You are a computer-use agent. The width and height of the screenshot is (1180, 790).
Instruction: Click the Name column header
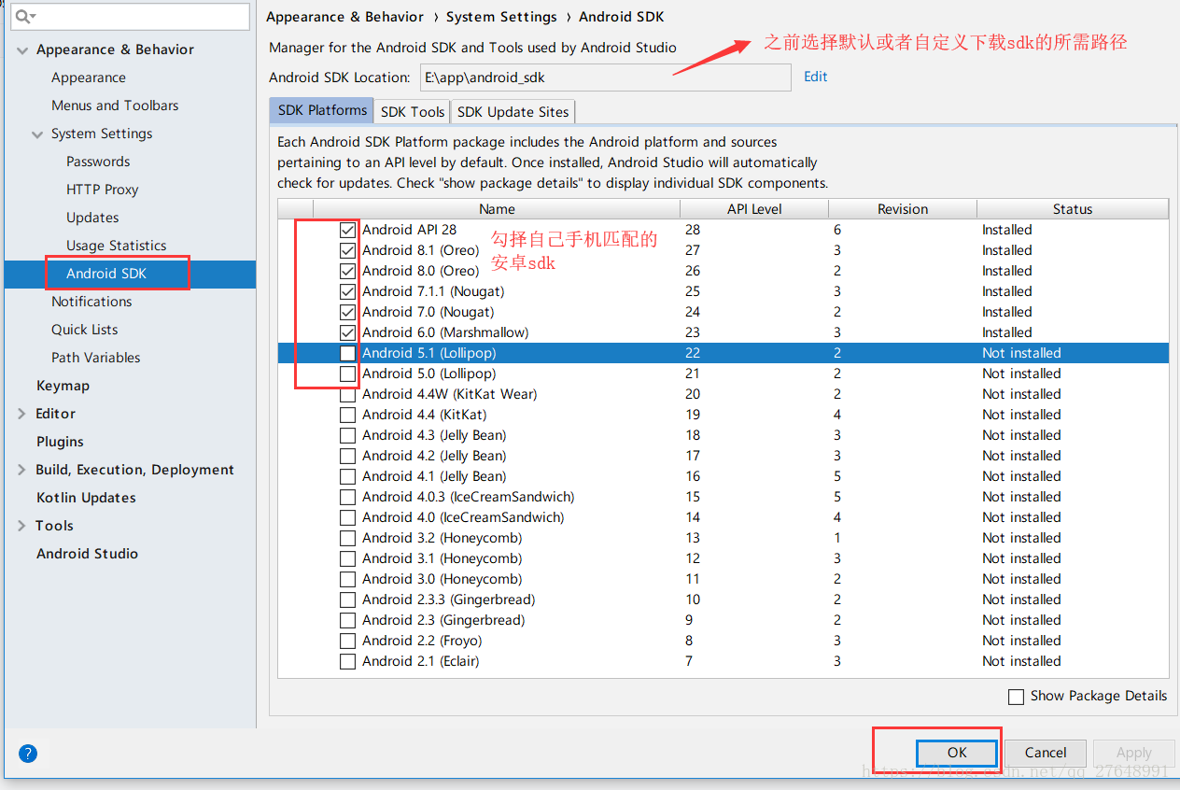pos(497,209)
